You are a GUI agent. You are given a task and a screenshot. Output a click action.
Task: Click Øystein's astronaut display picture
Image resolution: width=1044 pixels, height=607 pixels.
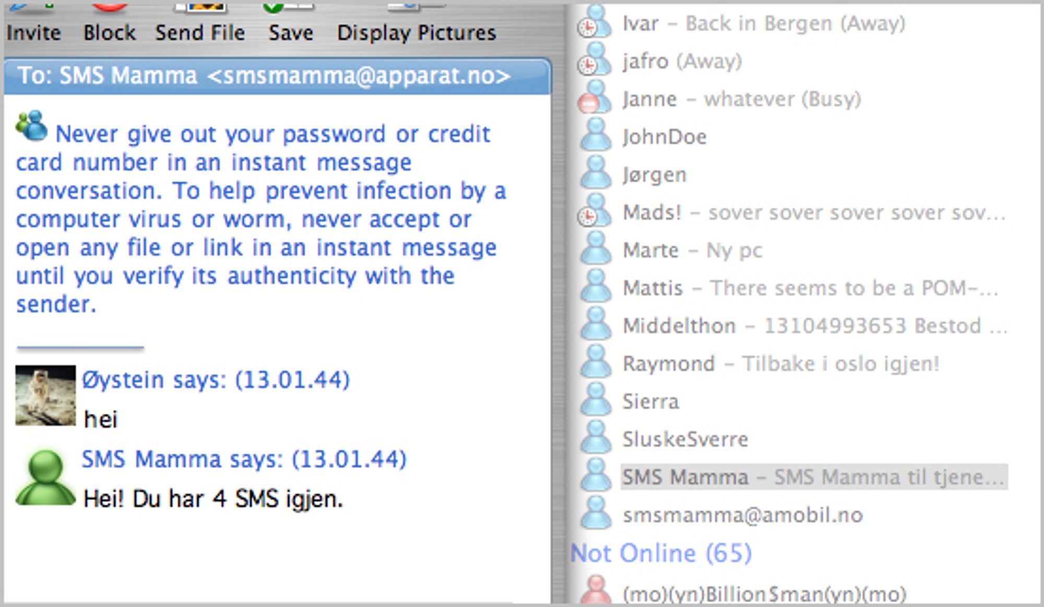pyautogui.click(x=45, y=395)
